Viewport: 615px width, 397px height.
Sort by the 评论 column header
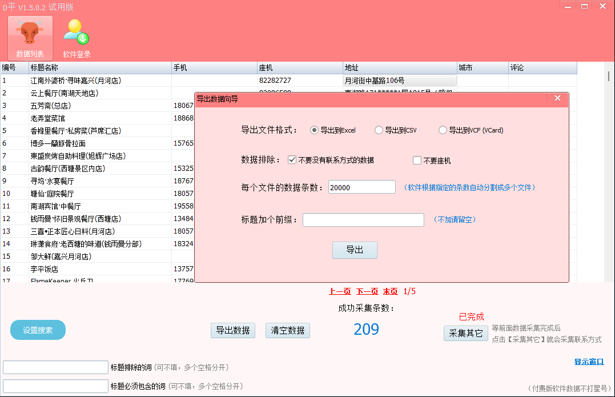coord(543,68)
